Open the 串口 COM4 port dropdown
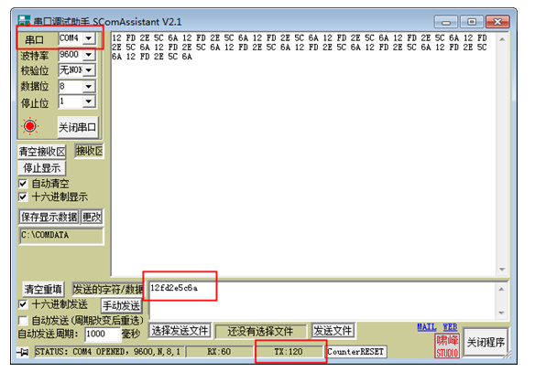535x372 pixels. pyautogui.click(x=89, y=38)
